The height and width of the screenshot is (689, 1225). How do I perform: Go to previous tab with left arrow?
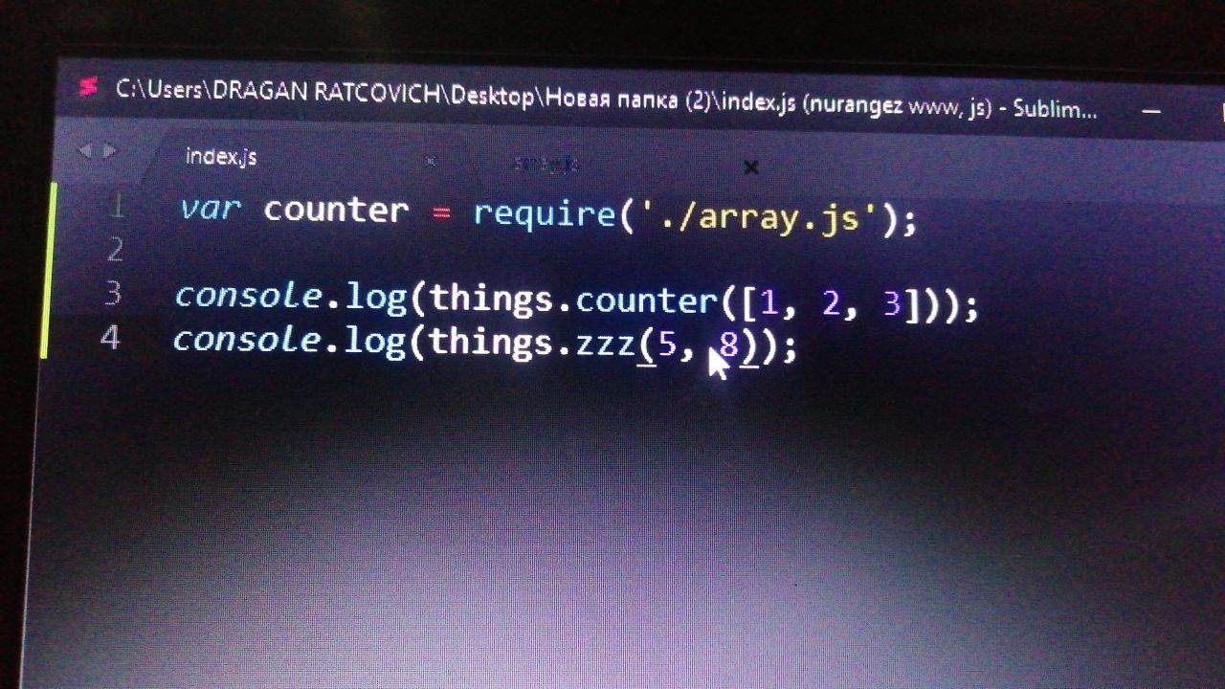[x=84, y=151]
